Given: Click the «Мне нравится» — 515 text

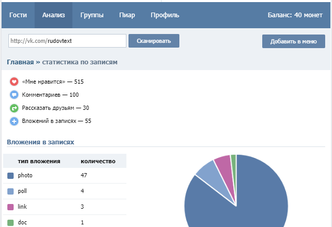Looking at the screenshot, I should [x=53, y=82].
